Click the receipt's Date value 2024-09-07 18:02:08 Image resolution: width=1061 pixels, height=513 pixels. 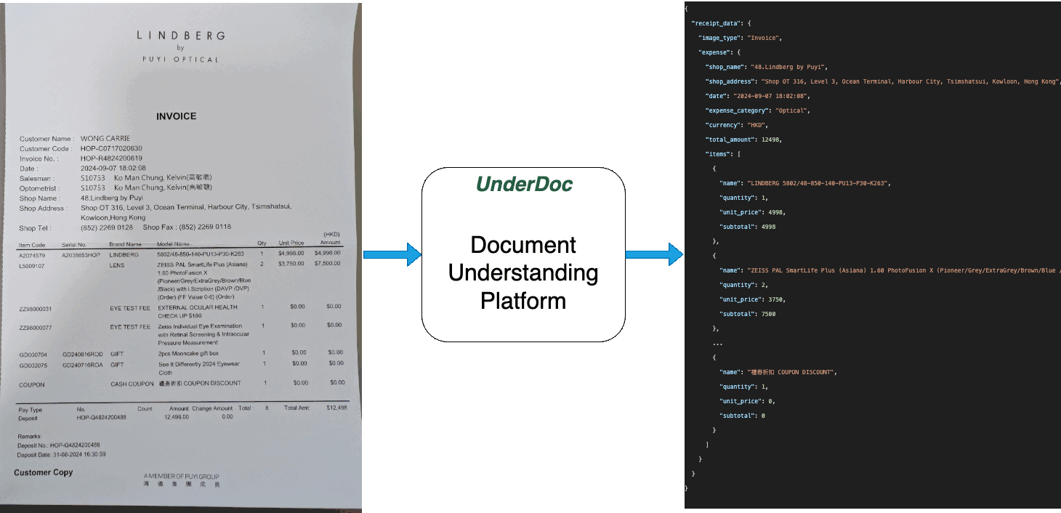(x=113, y=168)
